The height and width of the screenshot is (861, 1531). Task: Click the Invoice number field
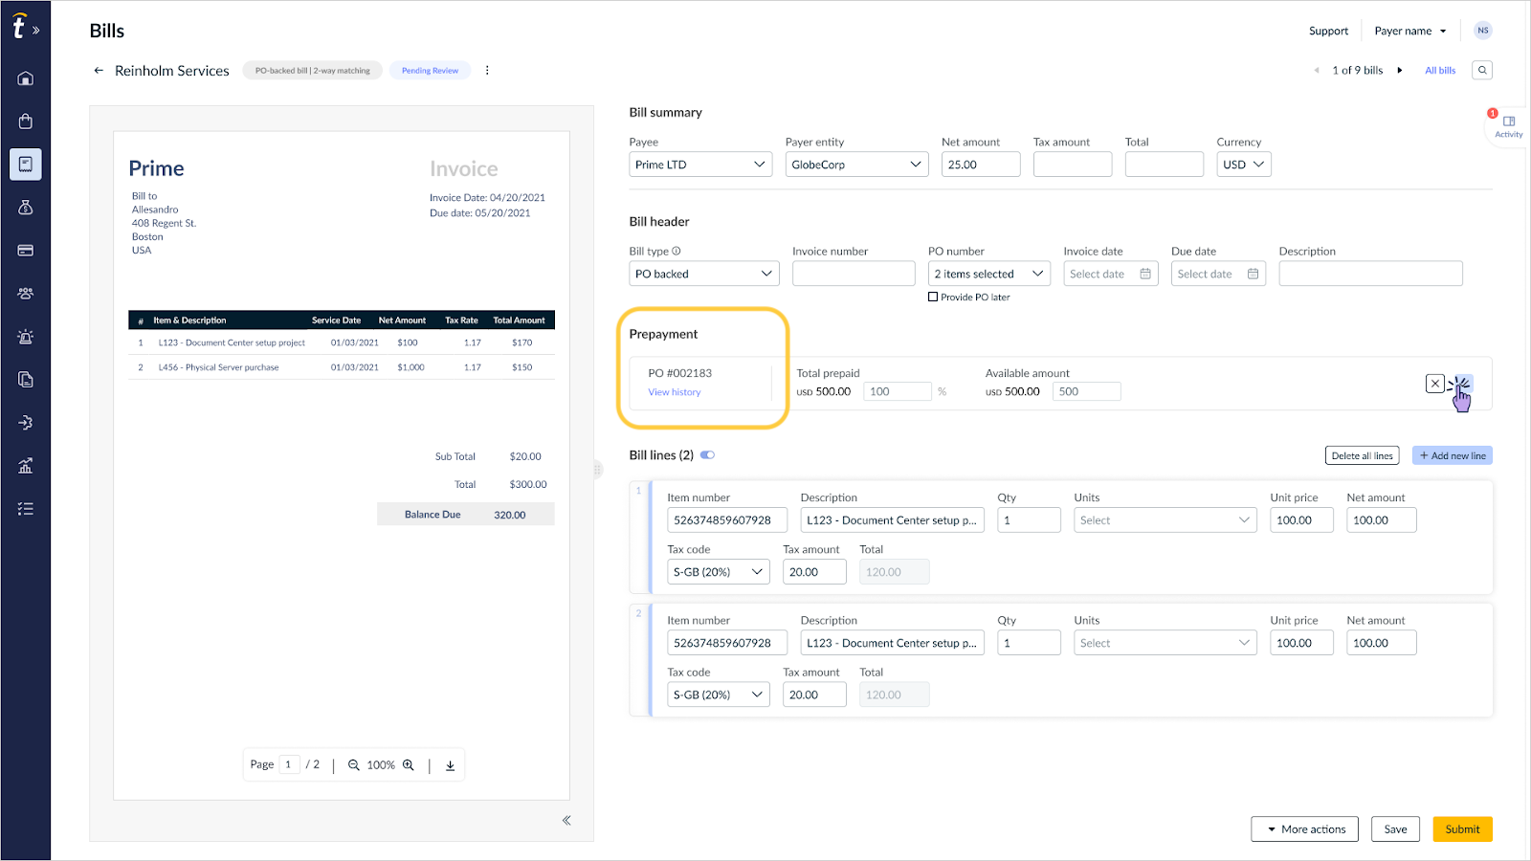point(854,274)
